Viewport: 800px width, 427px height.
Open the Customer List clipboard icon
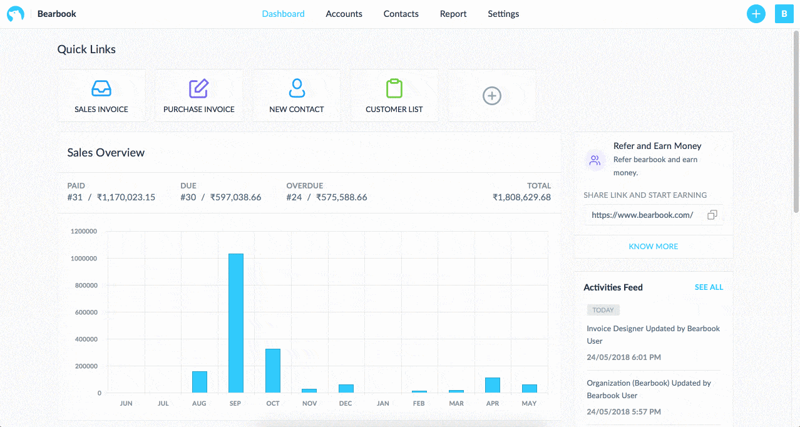click(394, 88)
